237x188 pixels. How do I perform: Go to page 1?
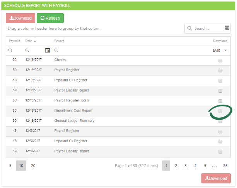[x=166, y=166]
